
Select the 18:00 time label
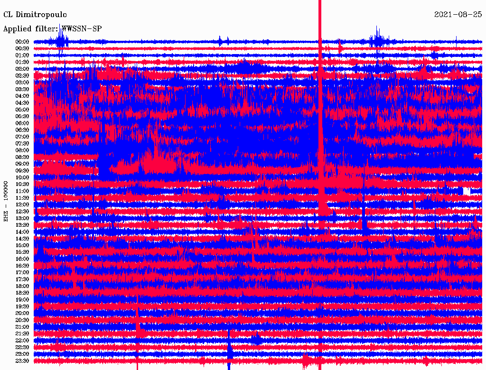pyautogui.click(x=22, y=286)
